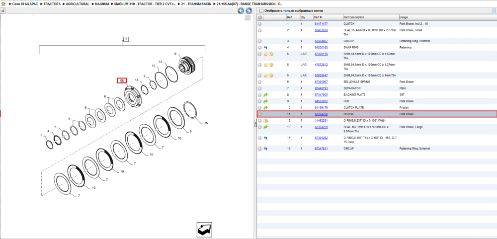497x239 pixels.
Task: Toggle 'Отобразить только выбранные метки' checkbox
Action: pyautogui.click(x=261, y=11)
